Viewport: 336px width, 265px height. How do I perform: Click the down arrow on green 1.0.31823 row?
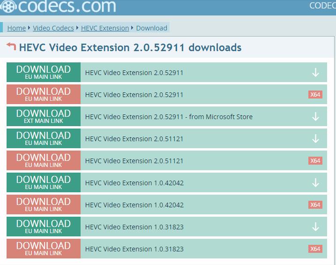point(315,227)
